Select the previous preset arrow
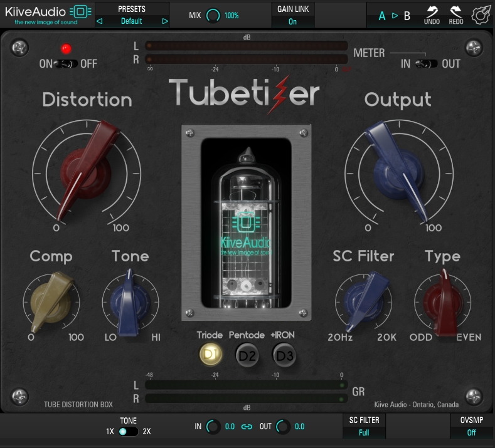 pyautogui.click(x=100, y=21)
